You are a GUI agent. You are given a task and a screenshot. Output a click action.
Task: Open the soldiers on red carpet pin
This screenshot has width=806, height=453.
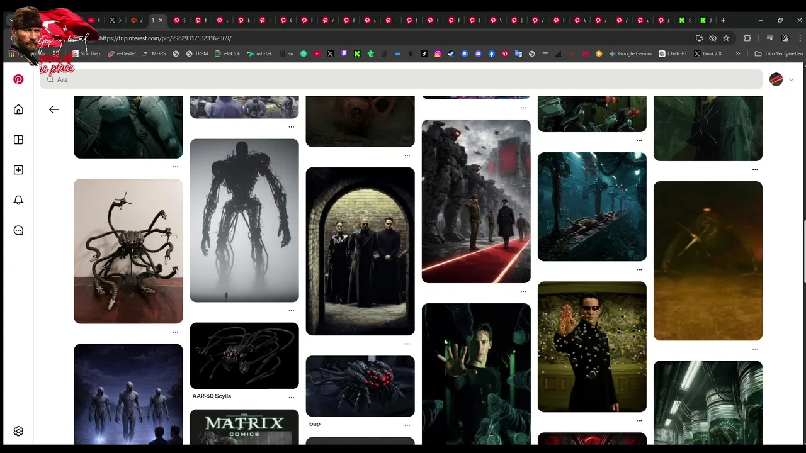coord(476,201)
